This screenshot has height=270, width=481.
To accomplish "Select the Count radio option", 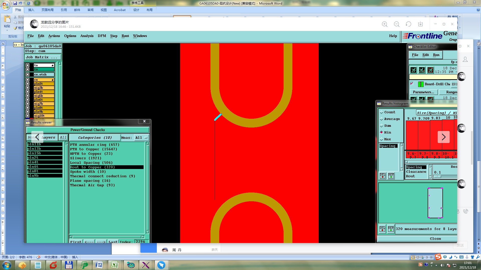I will 382,112.
